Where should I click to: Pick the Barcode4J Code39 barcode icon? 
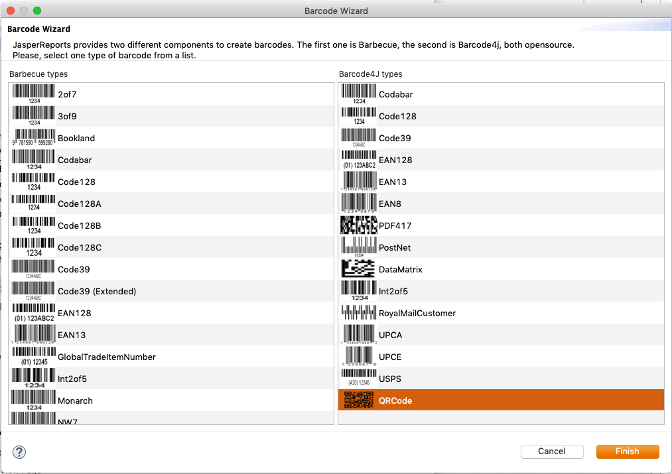tap(359, 137)
